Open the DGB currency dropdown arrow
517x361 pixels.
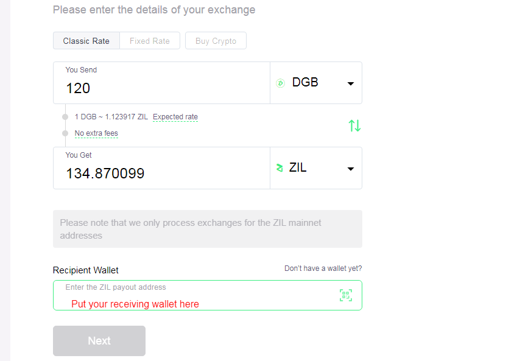(x=351, y=84)
